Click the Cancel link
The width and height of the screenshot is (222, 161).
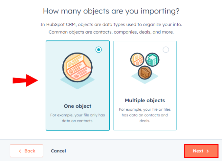click(x=58, y=151)
